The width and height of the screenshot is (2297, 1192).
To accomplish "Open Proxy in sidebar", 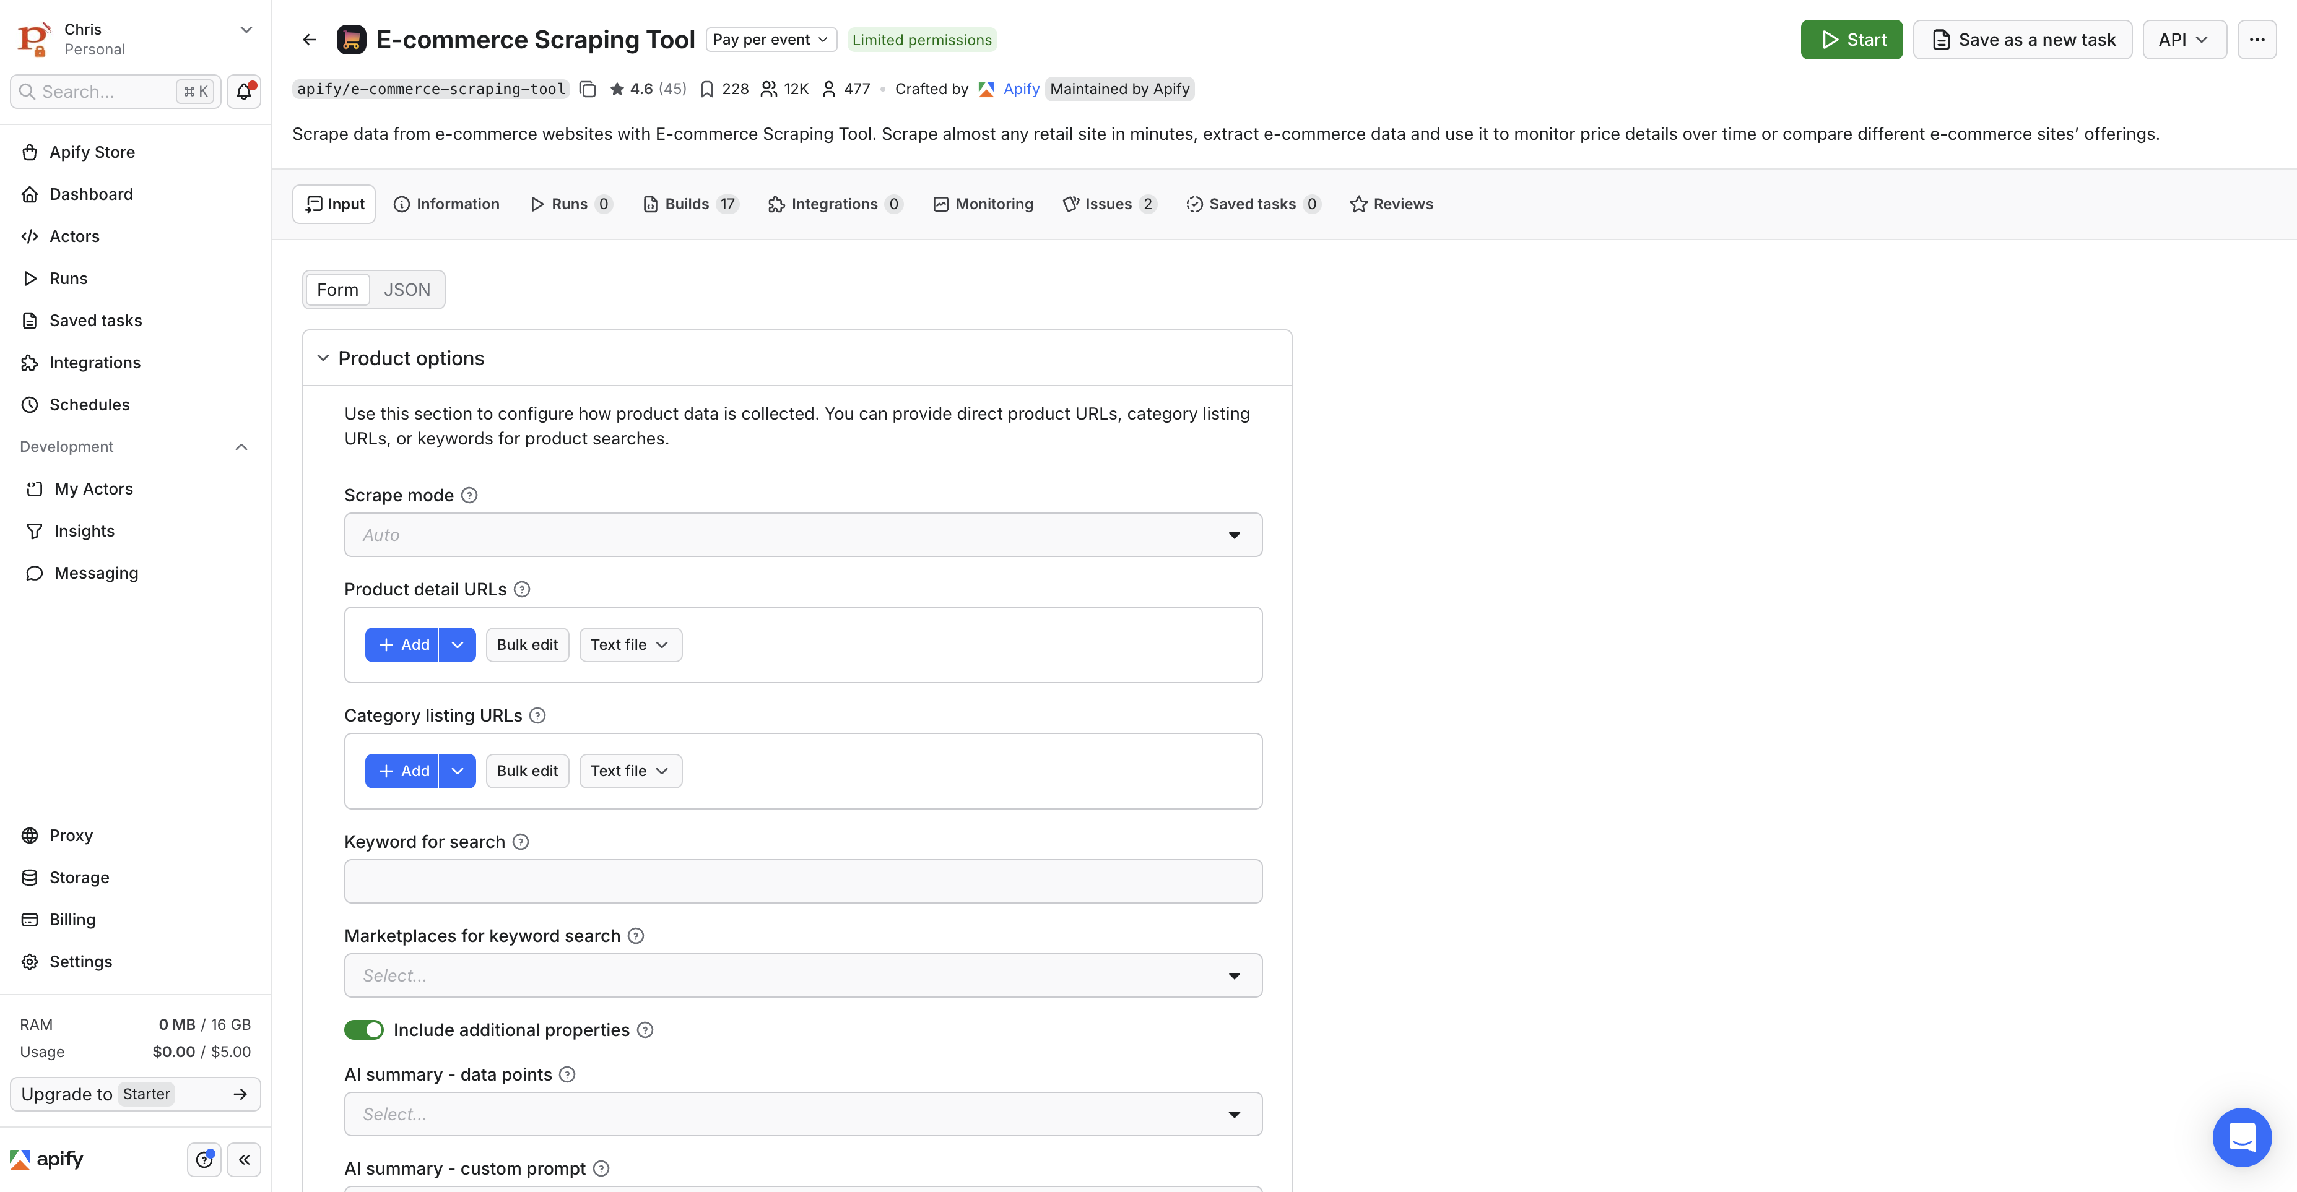I will [136, 836].
